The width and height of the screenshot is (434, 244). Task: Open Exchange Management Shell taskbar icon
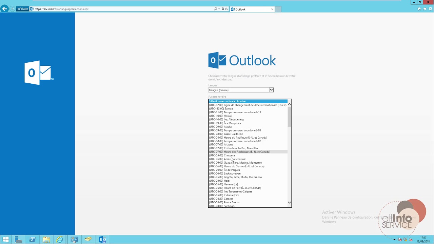coord(102,240)
